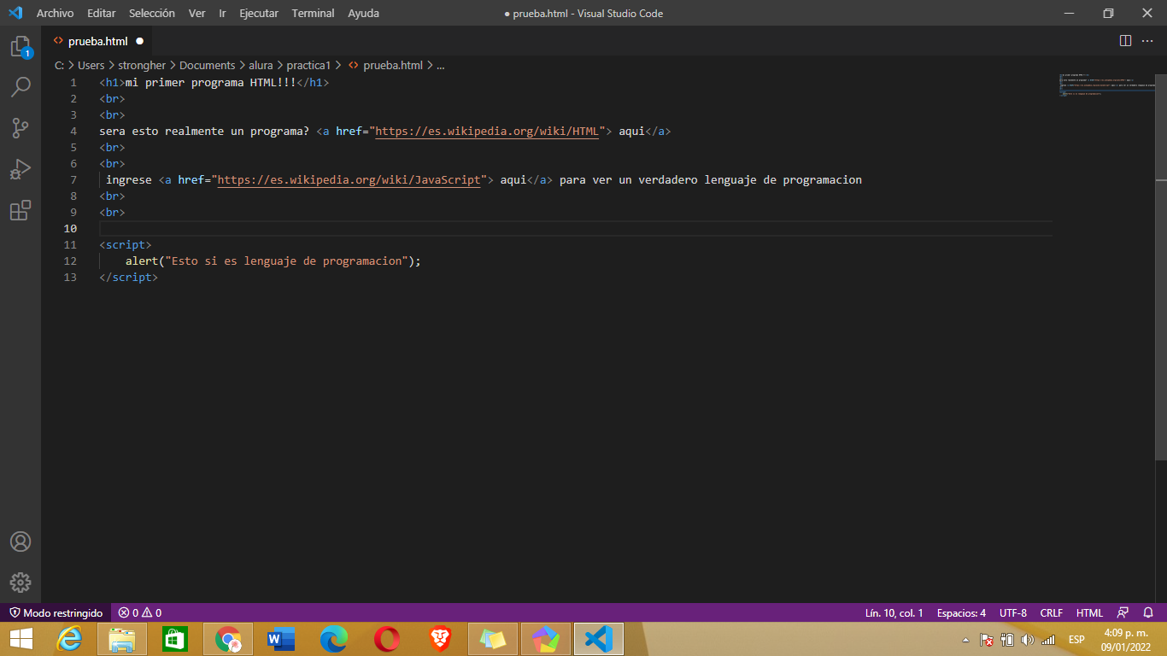Change file encoding UTF-8
Screen dimensions: 1167x656
click(x=1013, y=612)
